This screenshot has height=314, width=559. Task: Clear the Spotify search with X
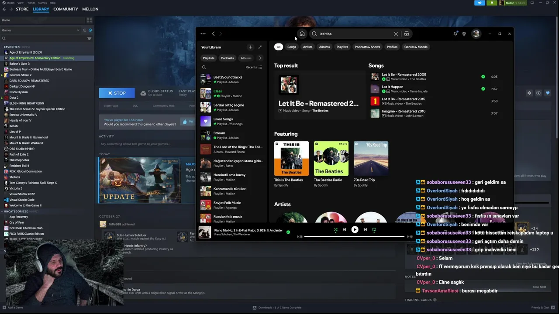click(396, 34)
